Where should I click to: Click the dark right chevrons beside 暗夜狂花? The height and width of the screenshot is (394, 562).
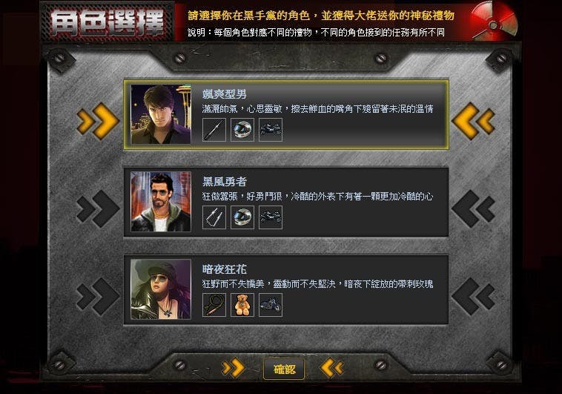click(98, 296)
